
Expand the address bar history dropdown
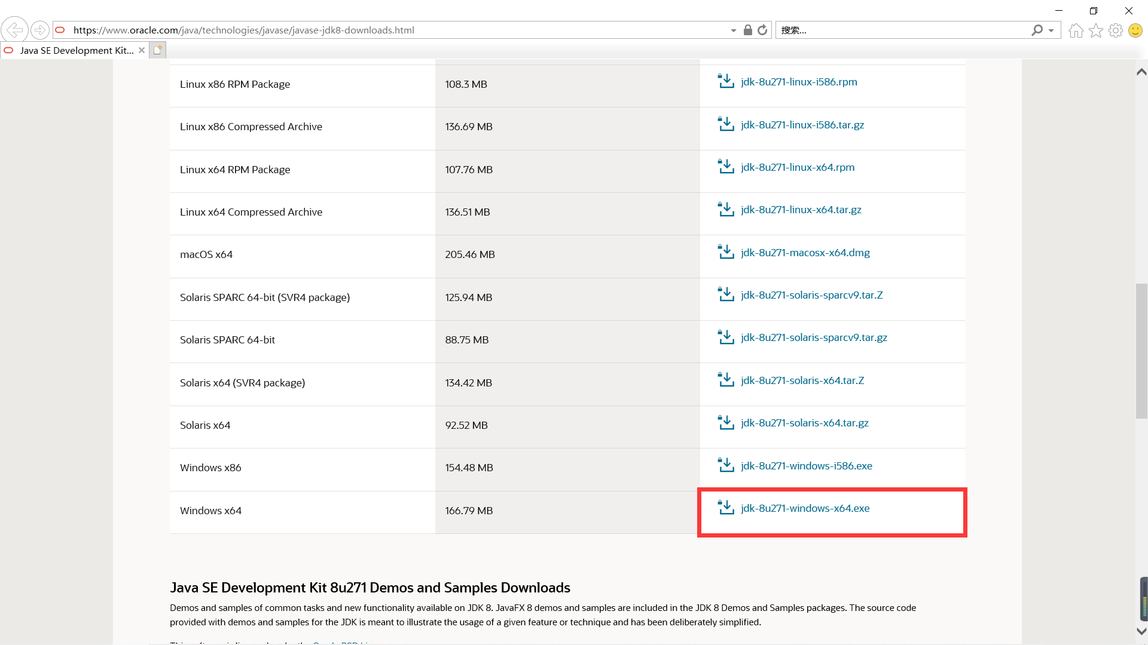733,30
